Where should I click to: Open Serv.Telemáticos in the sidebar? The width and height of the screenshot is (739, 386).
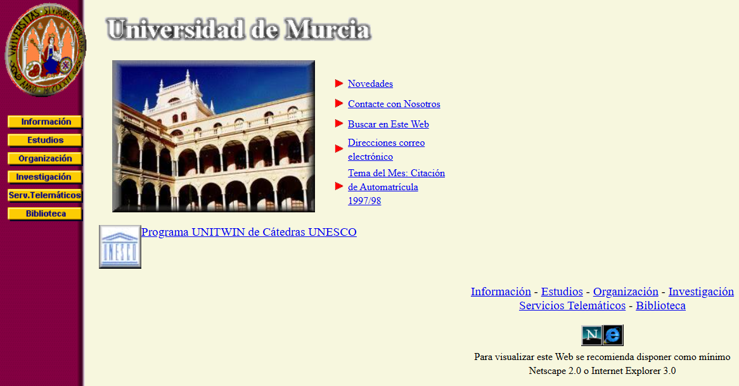[x=45, y=195]
